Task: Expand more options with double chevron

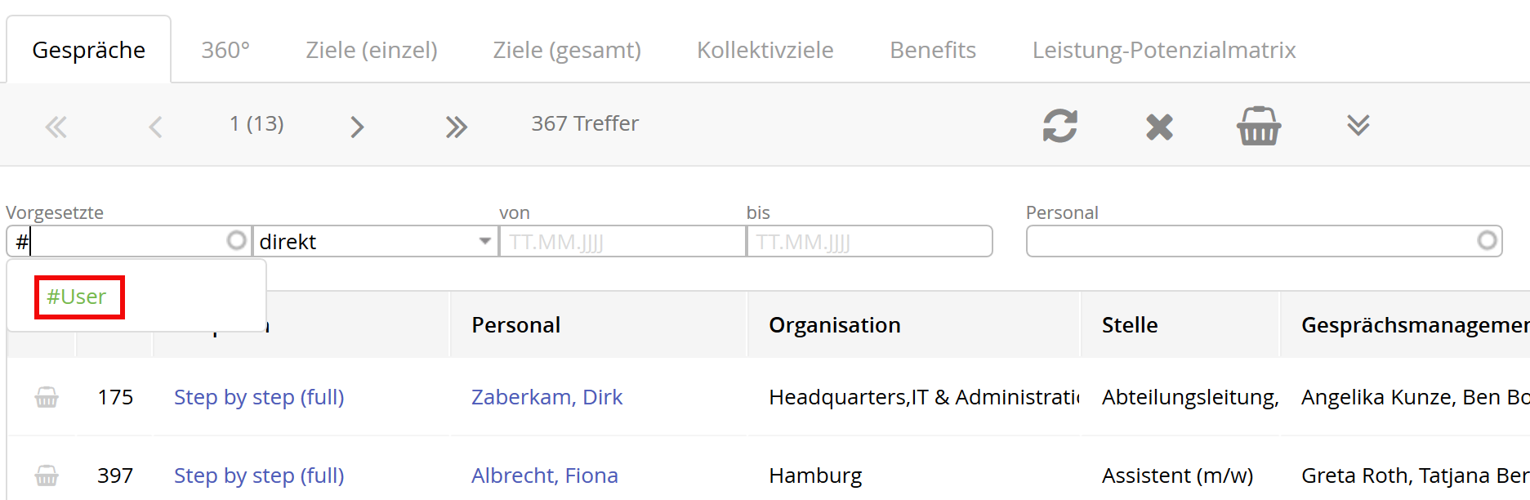Action: click(x=1358, y=125)
